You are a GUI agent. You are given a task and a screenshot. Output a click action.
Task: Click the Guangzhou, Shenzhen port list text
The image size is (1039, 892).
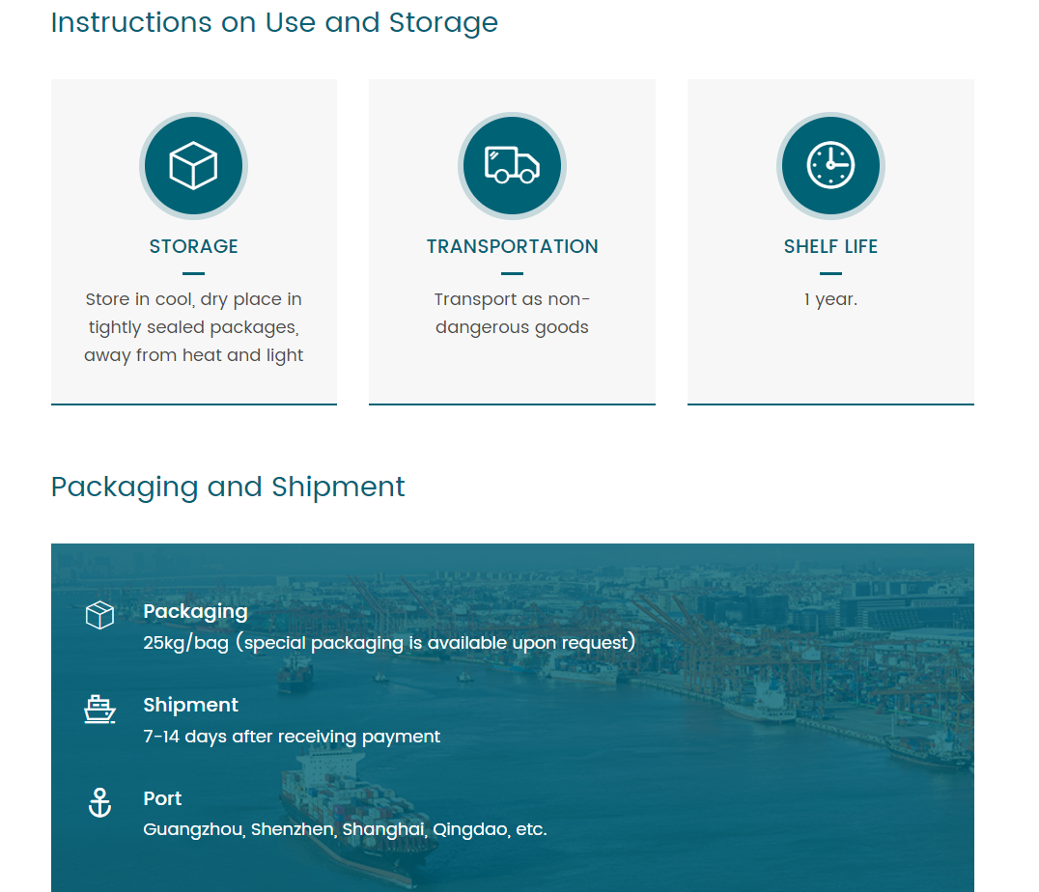click(345, 829)
